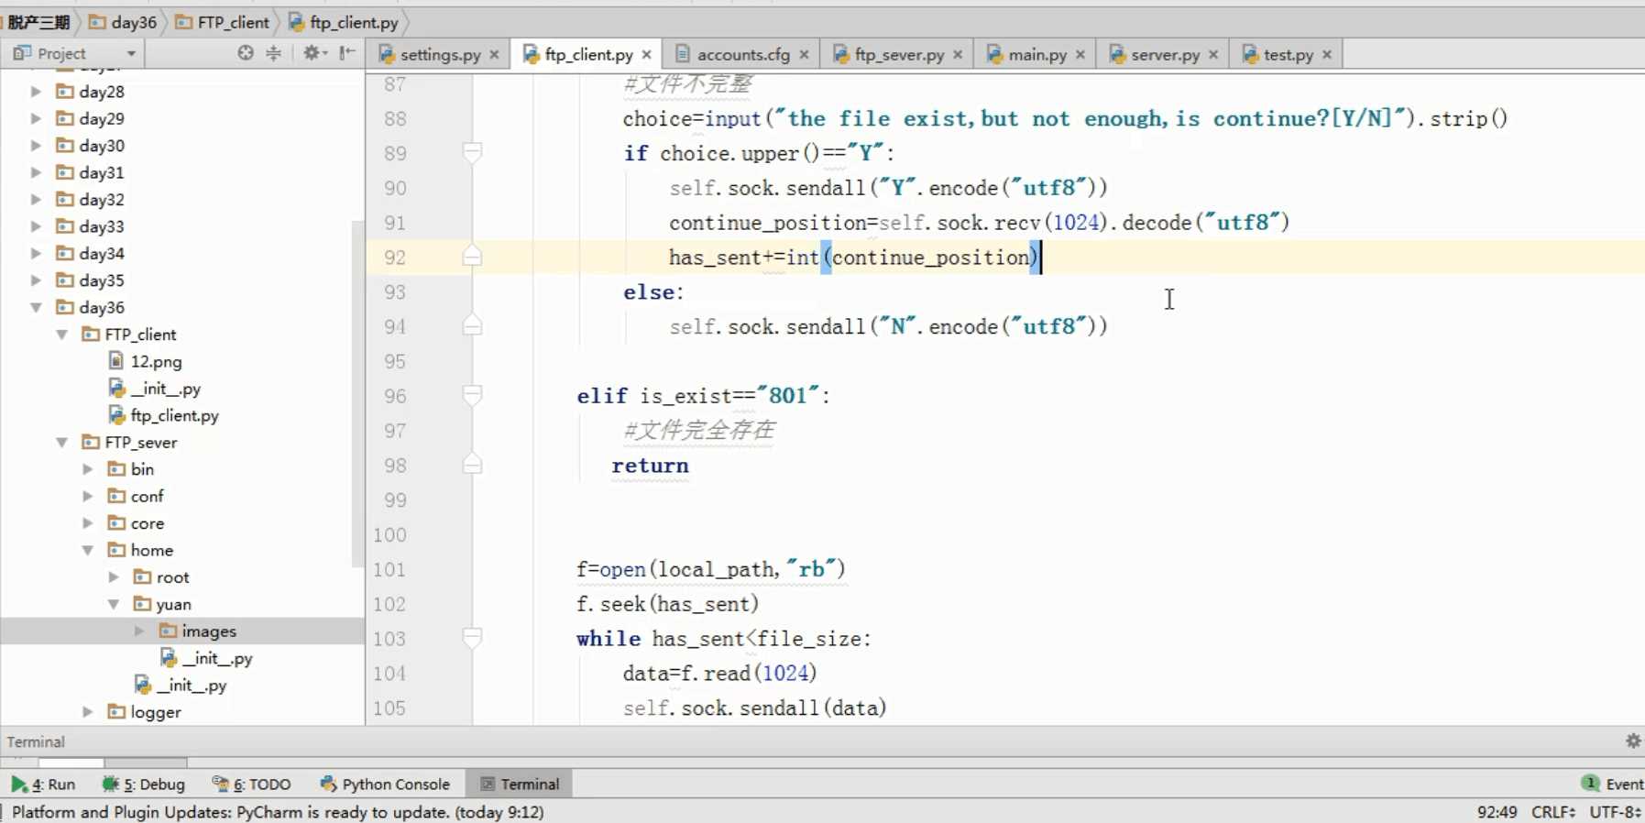Screen dimensions: 1645x823
Task: Open Project panel settings gear
Action: click(313, 53)
